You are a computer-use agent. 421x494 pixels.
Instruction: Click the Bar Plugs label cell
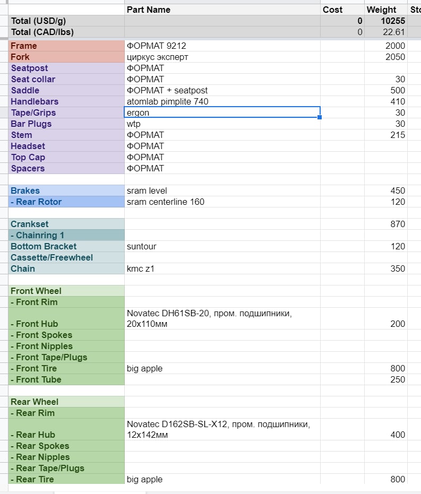[66, 124]
